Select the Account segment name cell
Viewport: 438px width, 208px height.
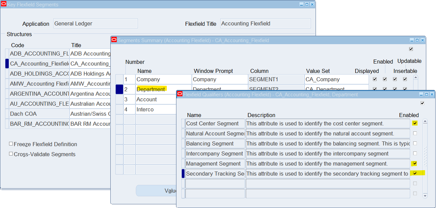coord(156,99)
